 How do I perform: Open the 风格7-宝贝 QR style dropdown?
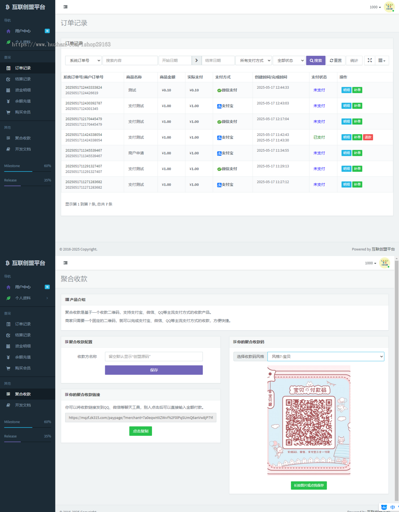pos(326,357)
